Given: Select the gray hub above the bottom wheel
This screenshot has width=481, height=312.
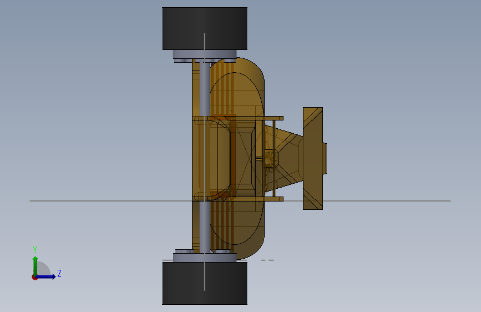Looking at the screenshot, I should click(x=205, y=258).
